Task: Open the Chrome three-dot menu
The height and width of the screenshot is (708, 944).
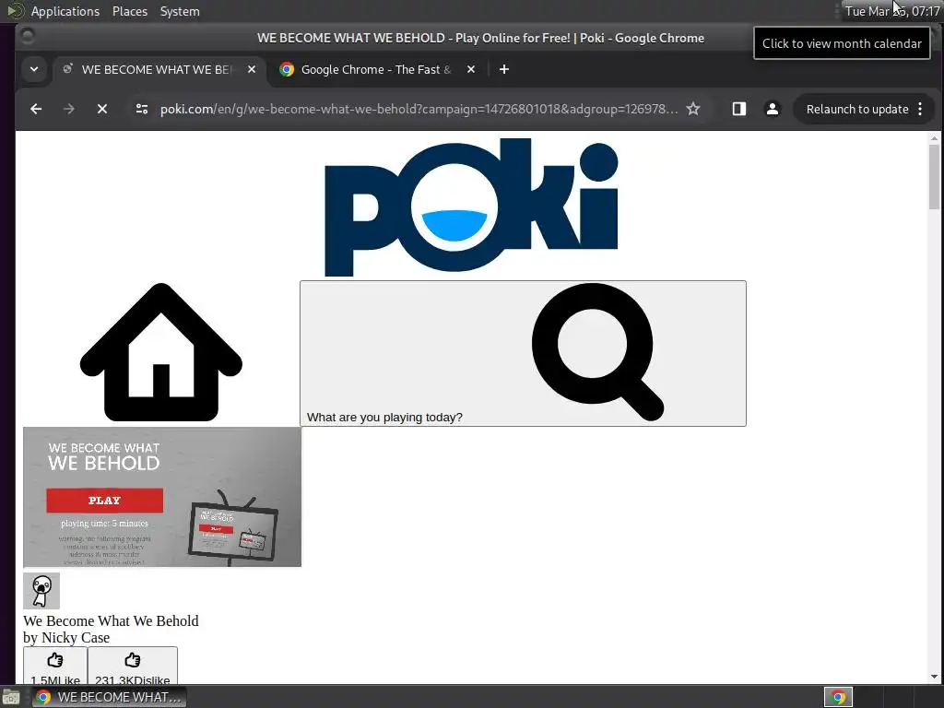Action: click(920, 109)
